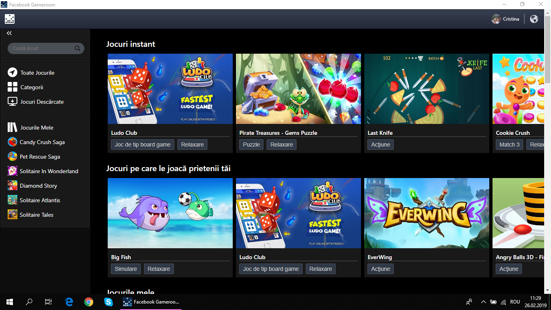
Task: Click the Solitaire Atlantis icon
Action: point(13,200)
